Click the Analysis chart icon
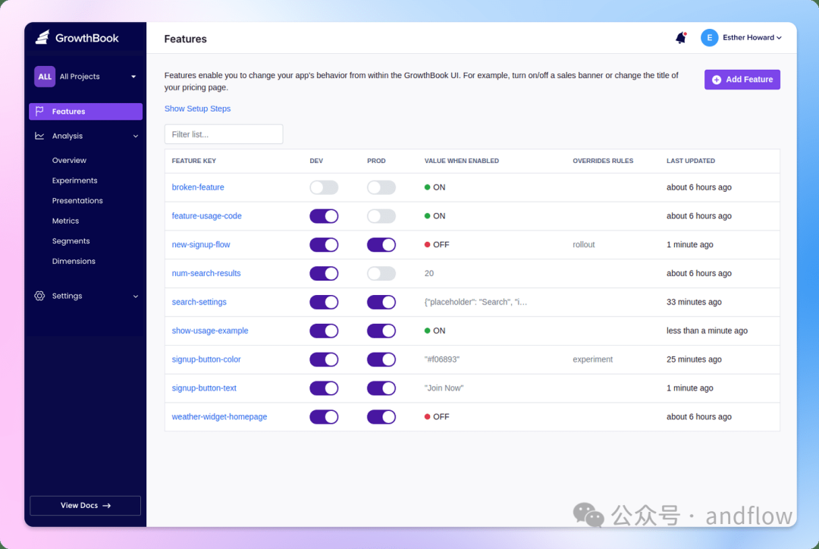This screenshot has width=819, height=549. click(x=39, y=136)
